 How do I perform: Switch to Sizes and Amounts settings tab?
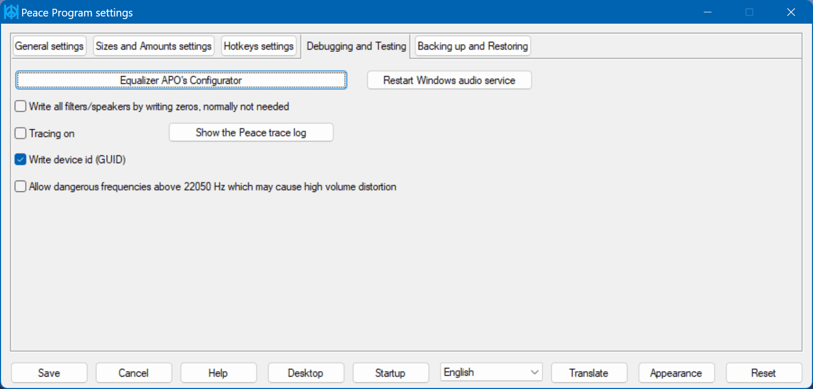point(154,46)
